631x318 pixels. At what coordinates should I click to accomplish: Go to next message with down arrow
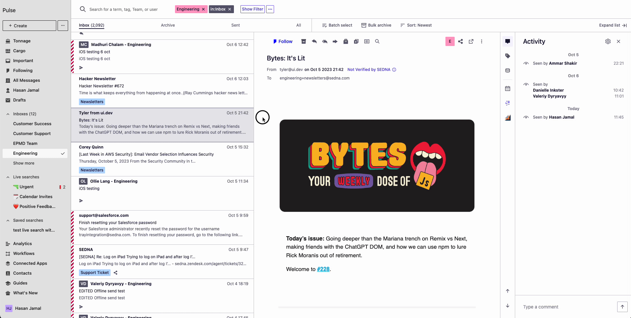click(508, 306)
